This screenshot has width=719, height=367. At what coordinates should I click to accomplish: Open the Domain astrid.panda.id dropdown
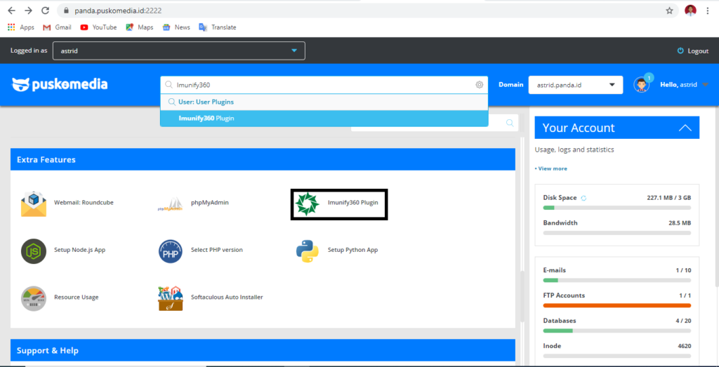575,85
